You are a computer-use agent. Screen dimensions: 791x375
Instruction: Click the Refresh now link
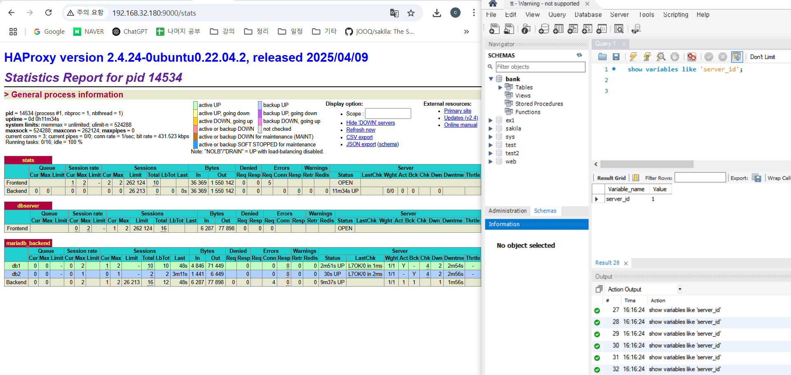coord(360,130)
